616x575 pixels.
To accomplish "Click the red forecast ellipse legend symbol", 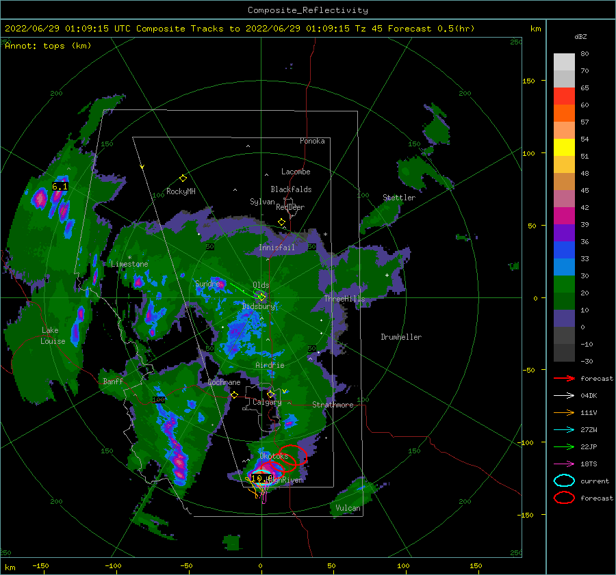I will pyautogui.click(x=564, y=498).
